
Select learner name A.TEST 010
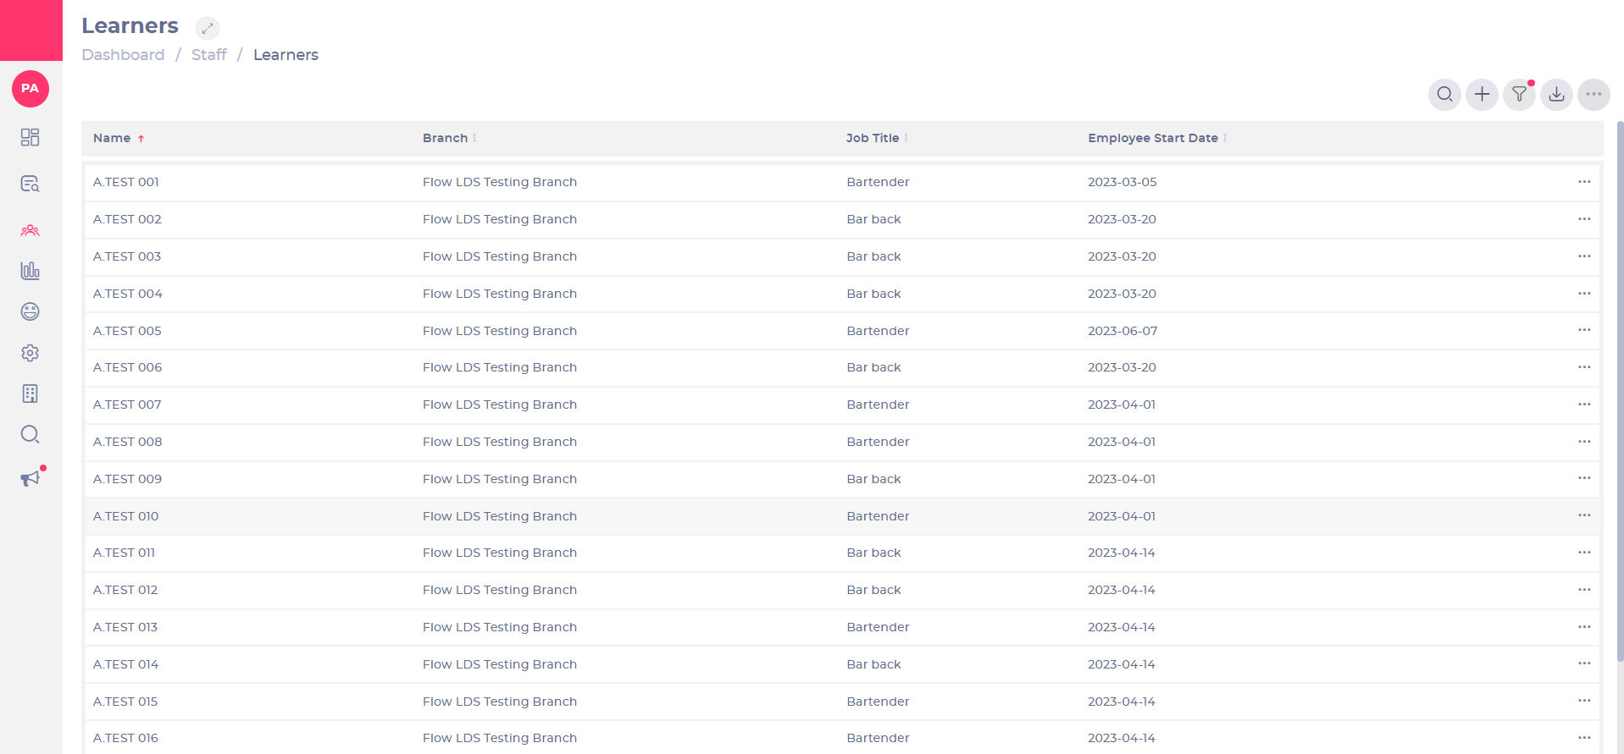[126, 516]
